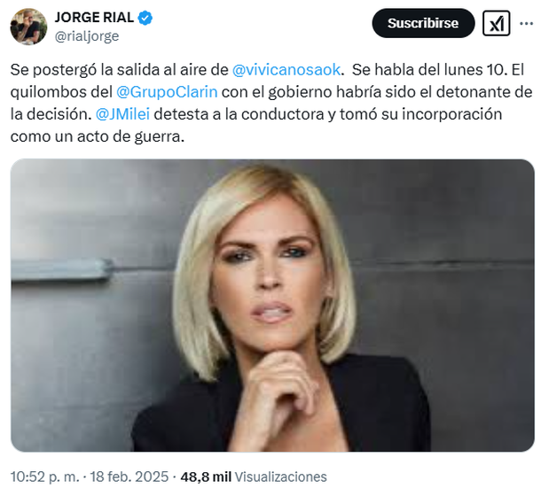541x488 pixels.
Task: Open the @vivicanosaok mention link
Action: click(286, 70)
